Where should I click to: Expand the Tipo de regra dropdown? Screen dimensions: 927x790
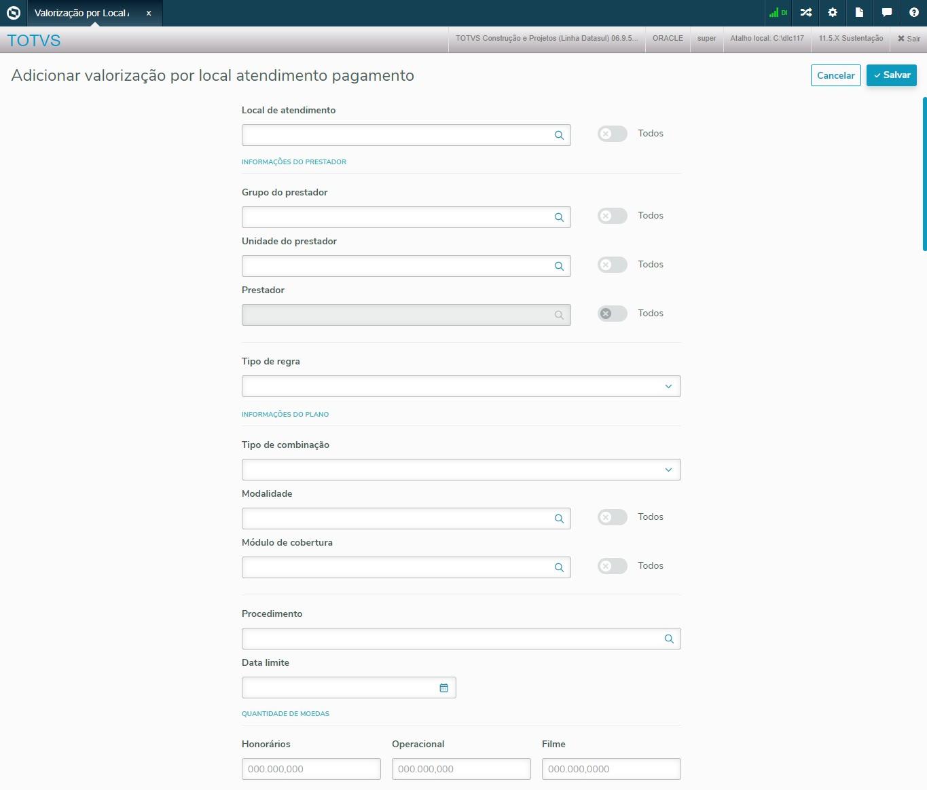point(461,386)
